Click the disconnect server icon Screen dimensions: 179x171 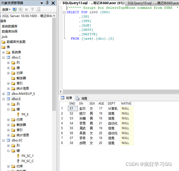click(x=20, y=10)
